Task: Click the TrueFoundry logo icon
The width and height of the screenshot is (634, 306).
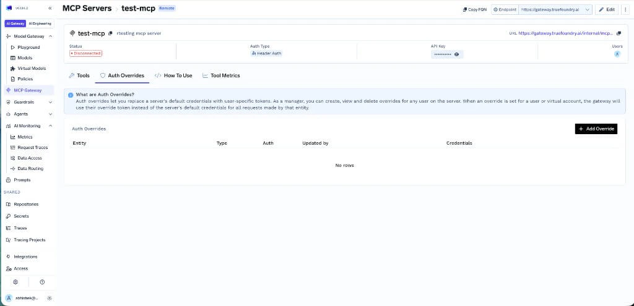Action: point(9,8)
